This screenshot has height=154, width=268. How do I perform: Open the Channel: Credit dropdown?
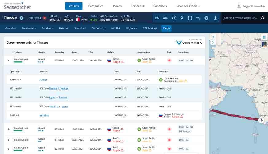point(189,6)
